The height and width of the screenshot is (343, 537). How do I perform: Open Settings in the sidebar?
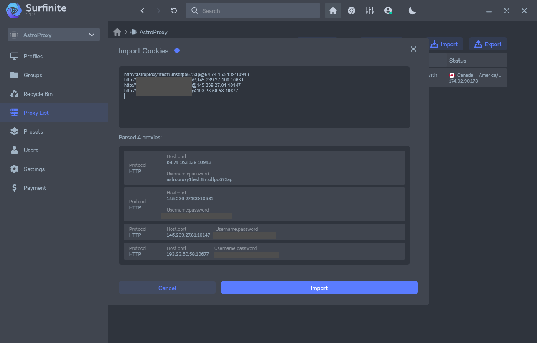tap(54, 169)
